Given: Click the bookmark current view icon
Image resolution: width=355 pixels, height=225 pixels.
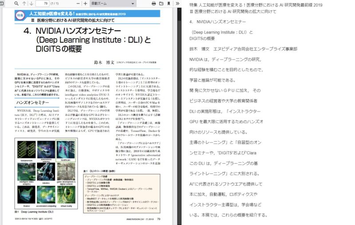Looking at the screenshot, I should pos(169,4).
